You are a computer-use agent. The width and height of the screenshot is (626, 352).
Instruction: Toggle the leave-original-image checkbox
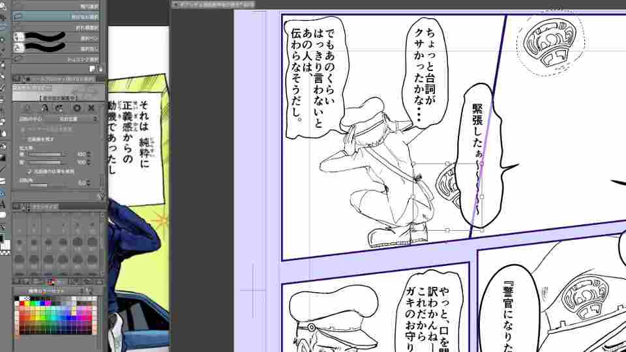pyautogui.click(x=22, y=139)
